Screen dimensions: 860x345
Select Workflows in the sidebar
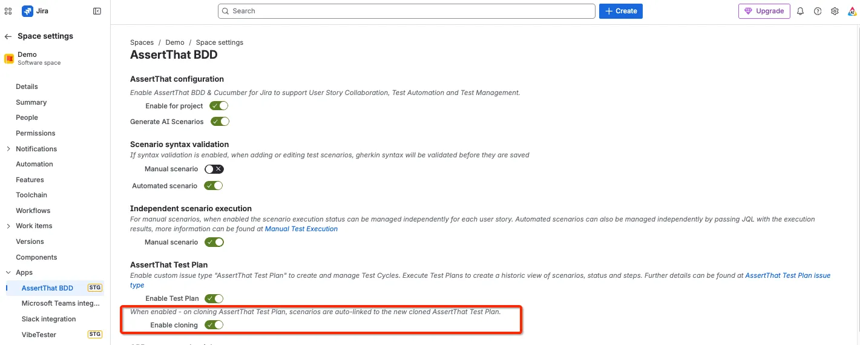[x=33, y=211]
